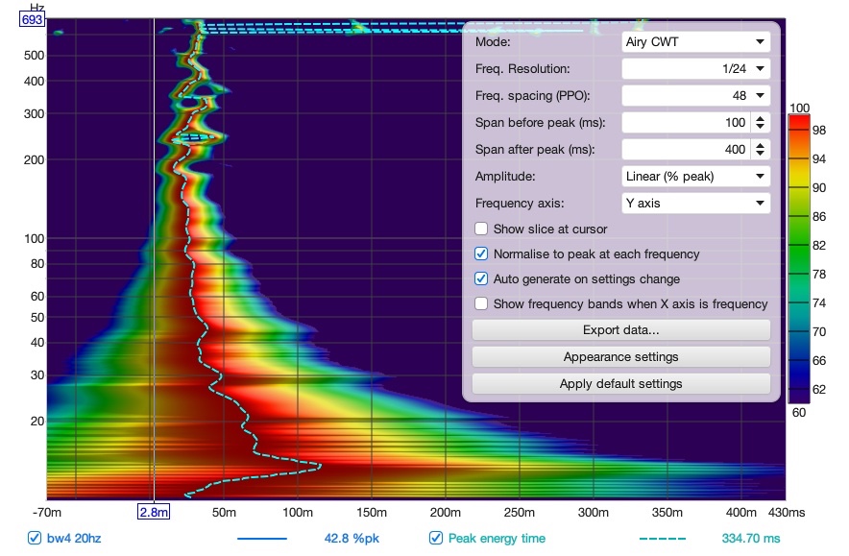Expand the Freq. Resolution dropdown

tap(695, 69)
